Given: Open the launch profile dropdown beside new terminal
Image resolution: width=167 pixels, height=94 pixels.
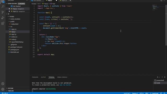Looking at the screenshot, I should click(159, 77).
